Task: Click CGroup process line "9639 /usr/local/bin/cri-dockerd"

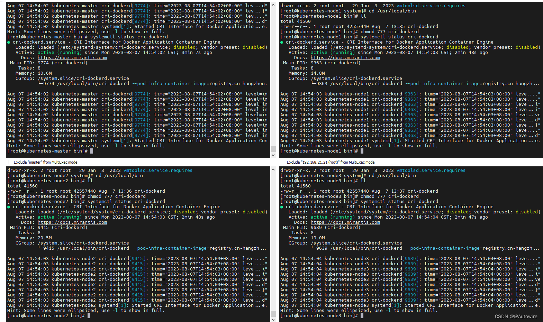Action: point(425,248)
